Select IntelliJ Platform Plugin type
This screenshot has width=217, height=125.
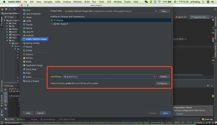(x=35, y=39)
